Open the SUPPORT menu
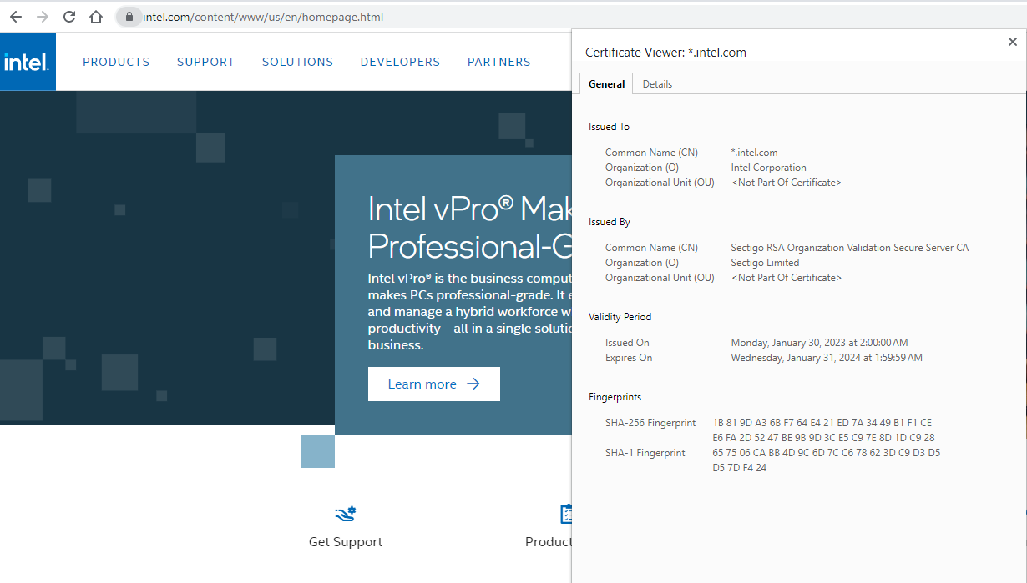1027x583 pixels. [206, 62]
